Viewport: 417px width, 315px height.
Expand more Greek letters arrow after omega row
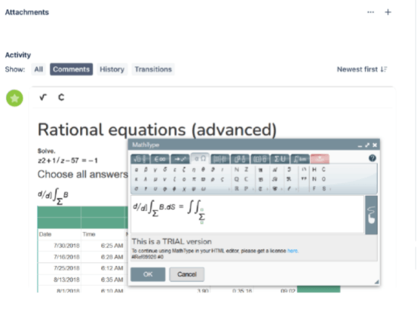[x=229, y=189]
